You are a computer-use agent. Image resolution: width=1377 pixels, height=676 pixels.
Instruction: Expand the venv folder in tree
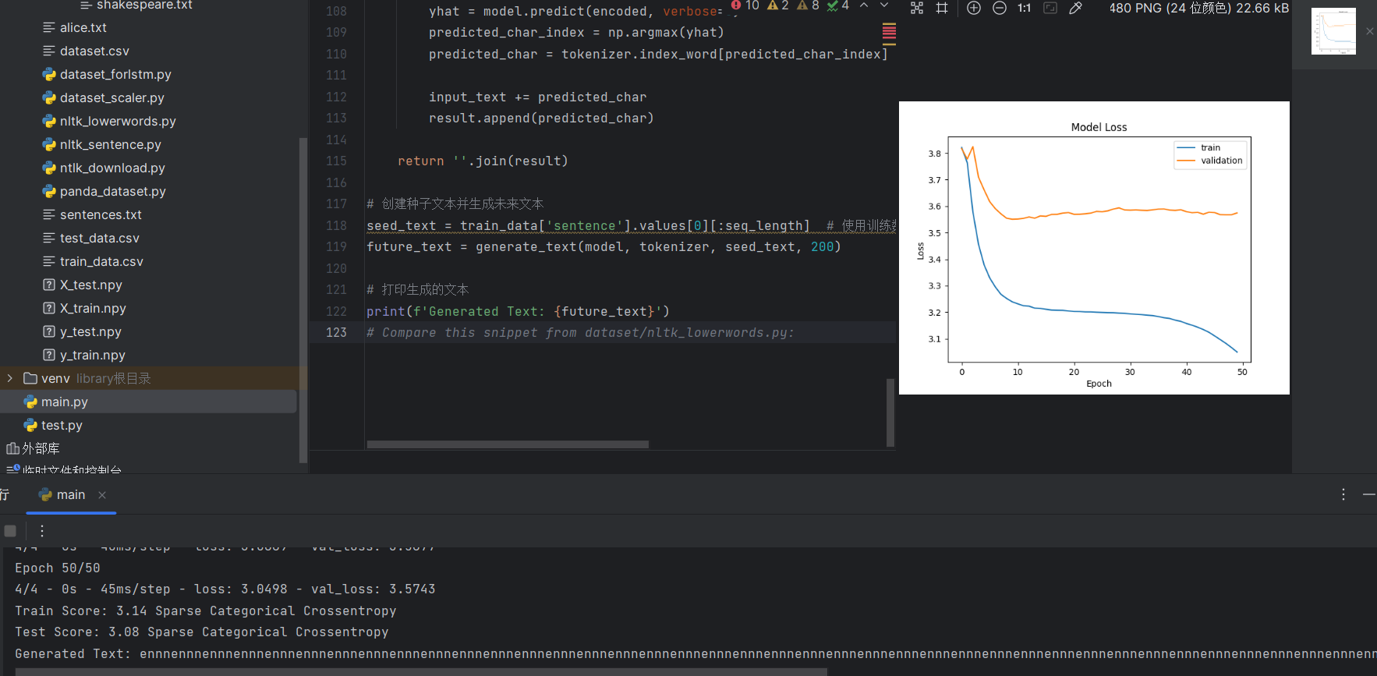pyautogui.click(x=9, y=378)
